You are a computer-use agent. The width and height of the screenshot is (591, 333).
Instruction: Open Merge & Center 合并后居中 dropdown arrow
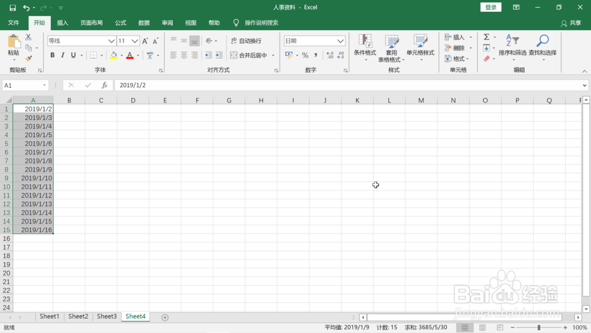point(273,56)
